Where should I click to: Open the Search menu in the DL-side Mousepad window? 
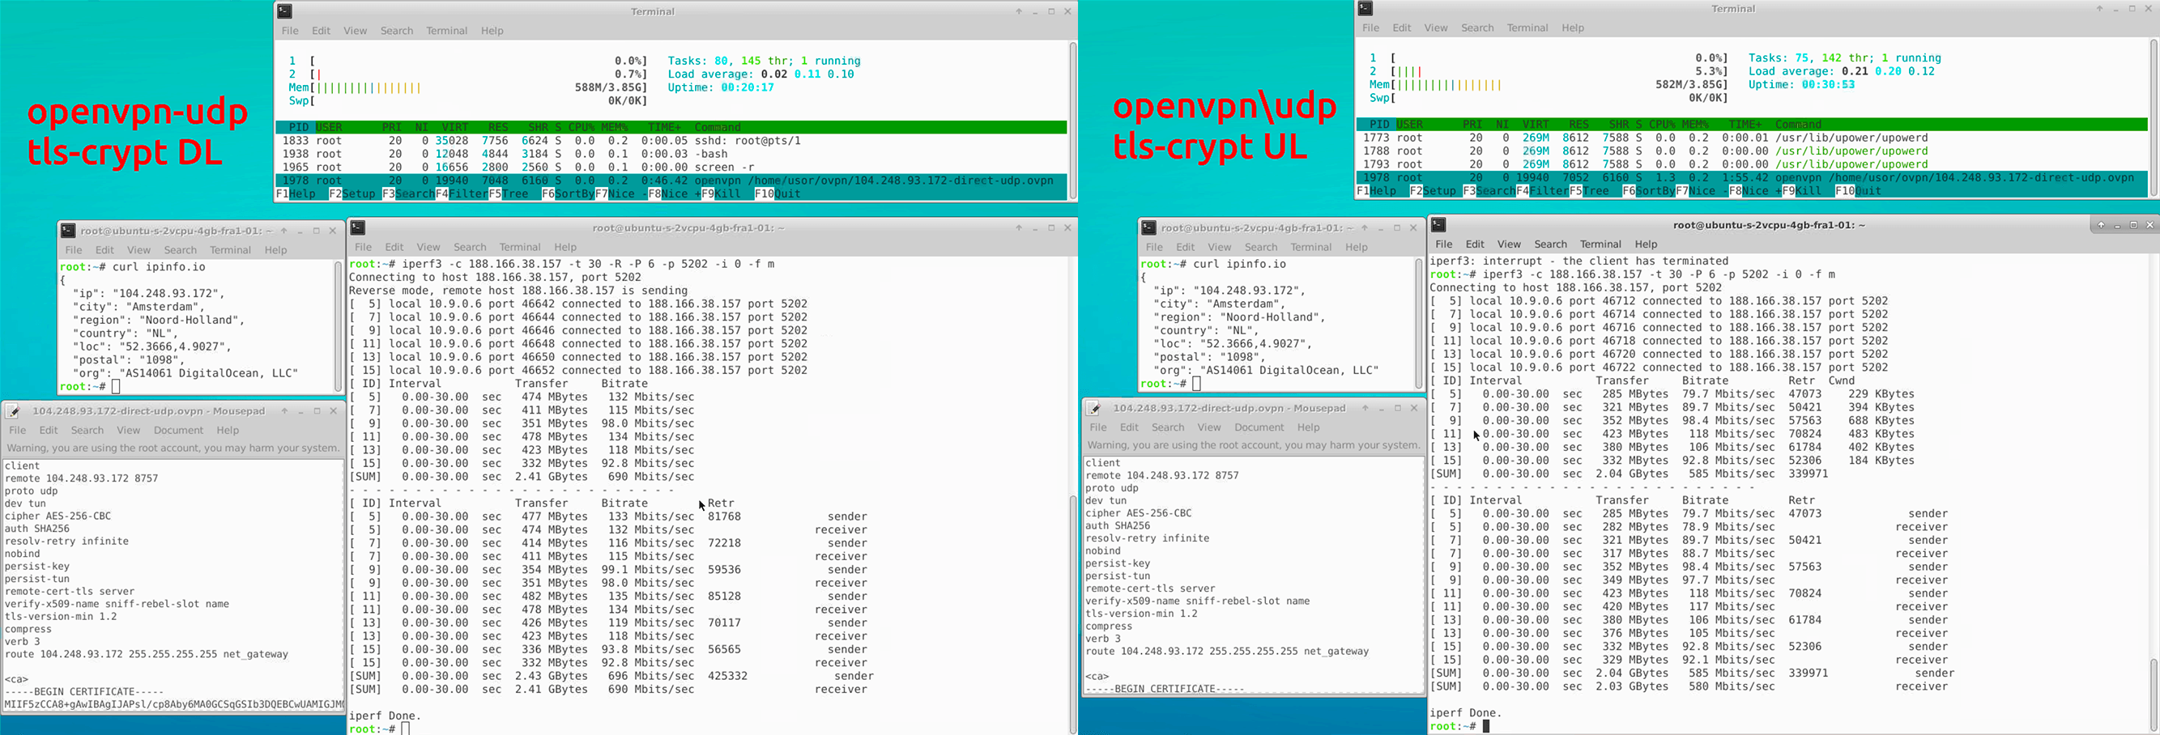pyautogui.click(x=87, y=430)
